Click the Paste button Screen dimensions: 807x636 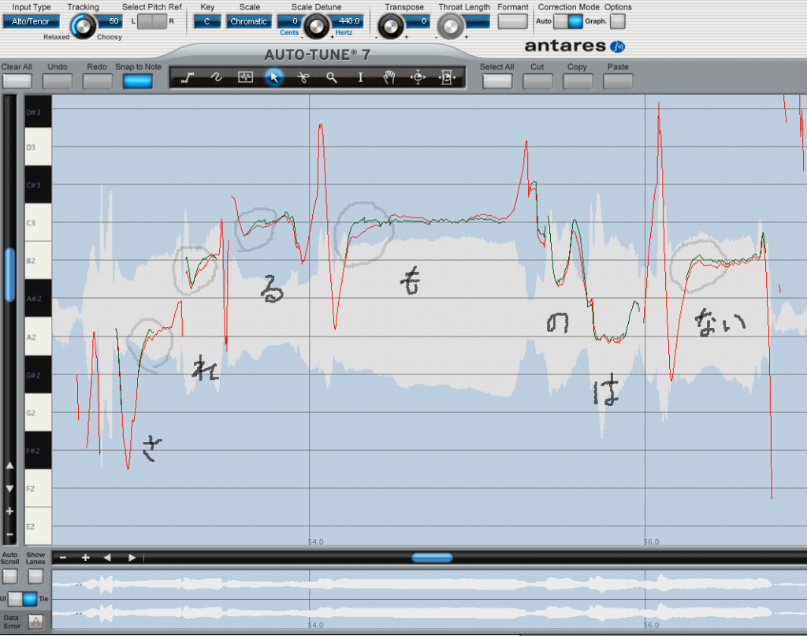tap(618, 81)
